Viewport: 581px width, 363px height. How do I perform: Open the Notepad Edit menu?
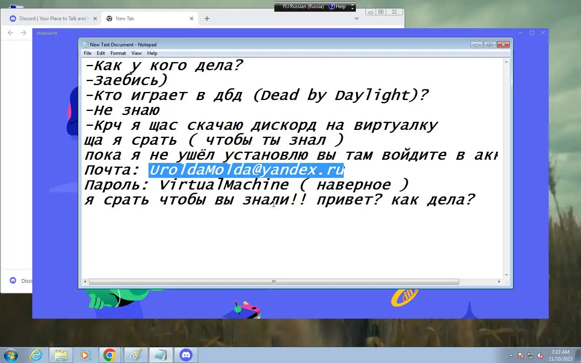click(101, 53)
